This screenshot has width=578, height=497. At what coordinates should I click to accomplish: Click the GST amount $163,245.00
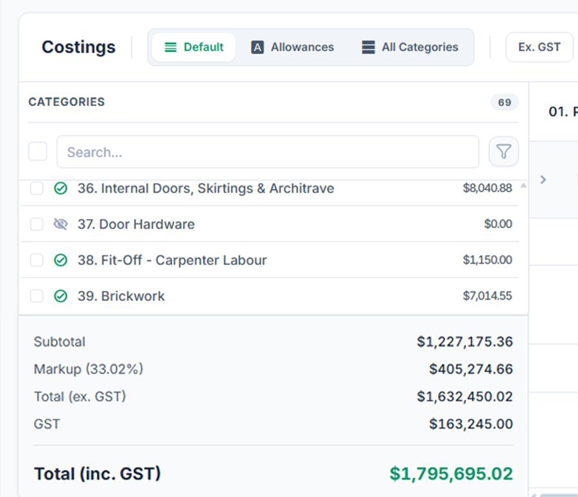pyautogui.click(x=471, y=424)
